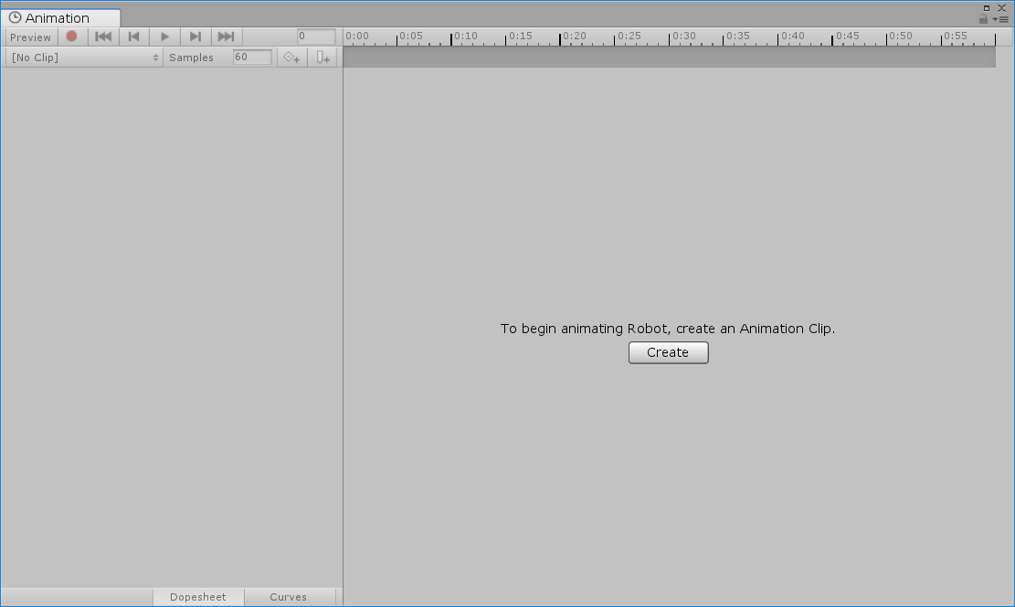
Task: Click the current frame number field
Action: click(316, 37)
